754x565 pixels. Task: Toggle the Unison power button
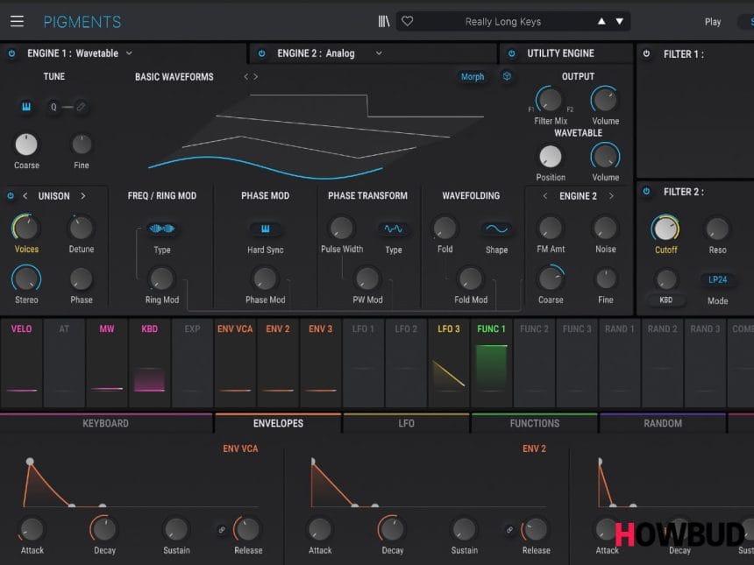coord(11,196)
